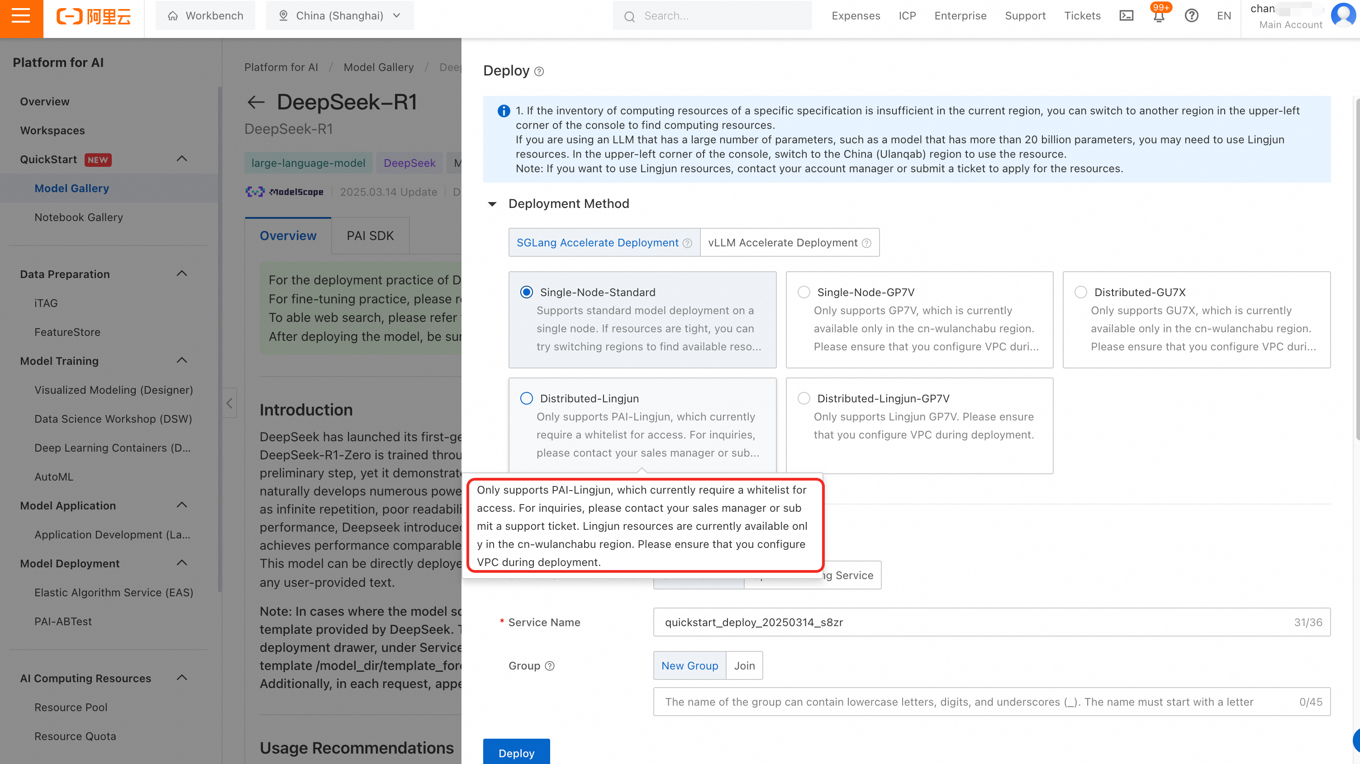This screenshot has height=764, width=1360.
Task: Click the Service Name input field
Action: tap(991, 623)
